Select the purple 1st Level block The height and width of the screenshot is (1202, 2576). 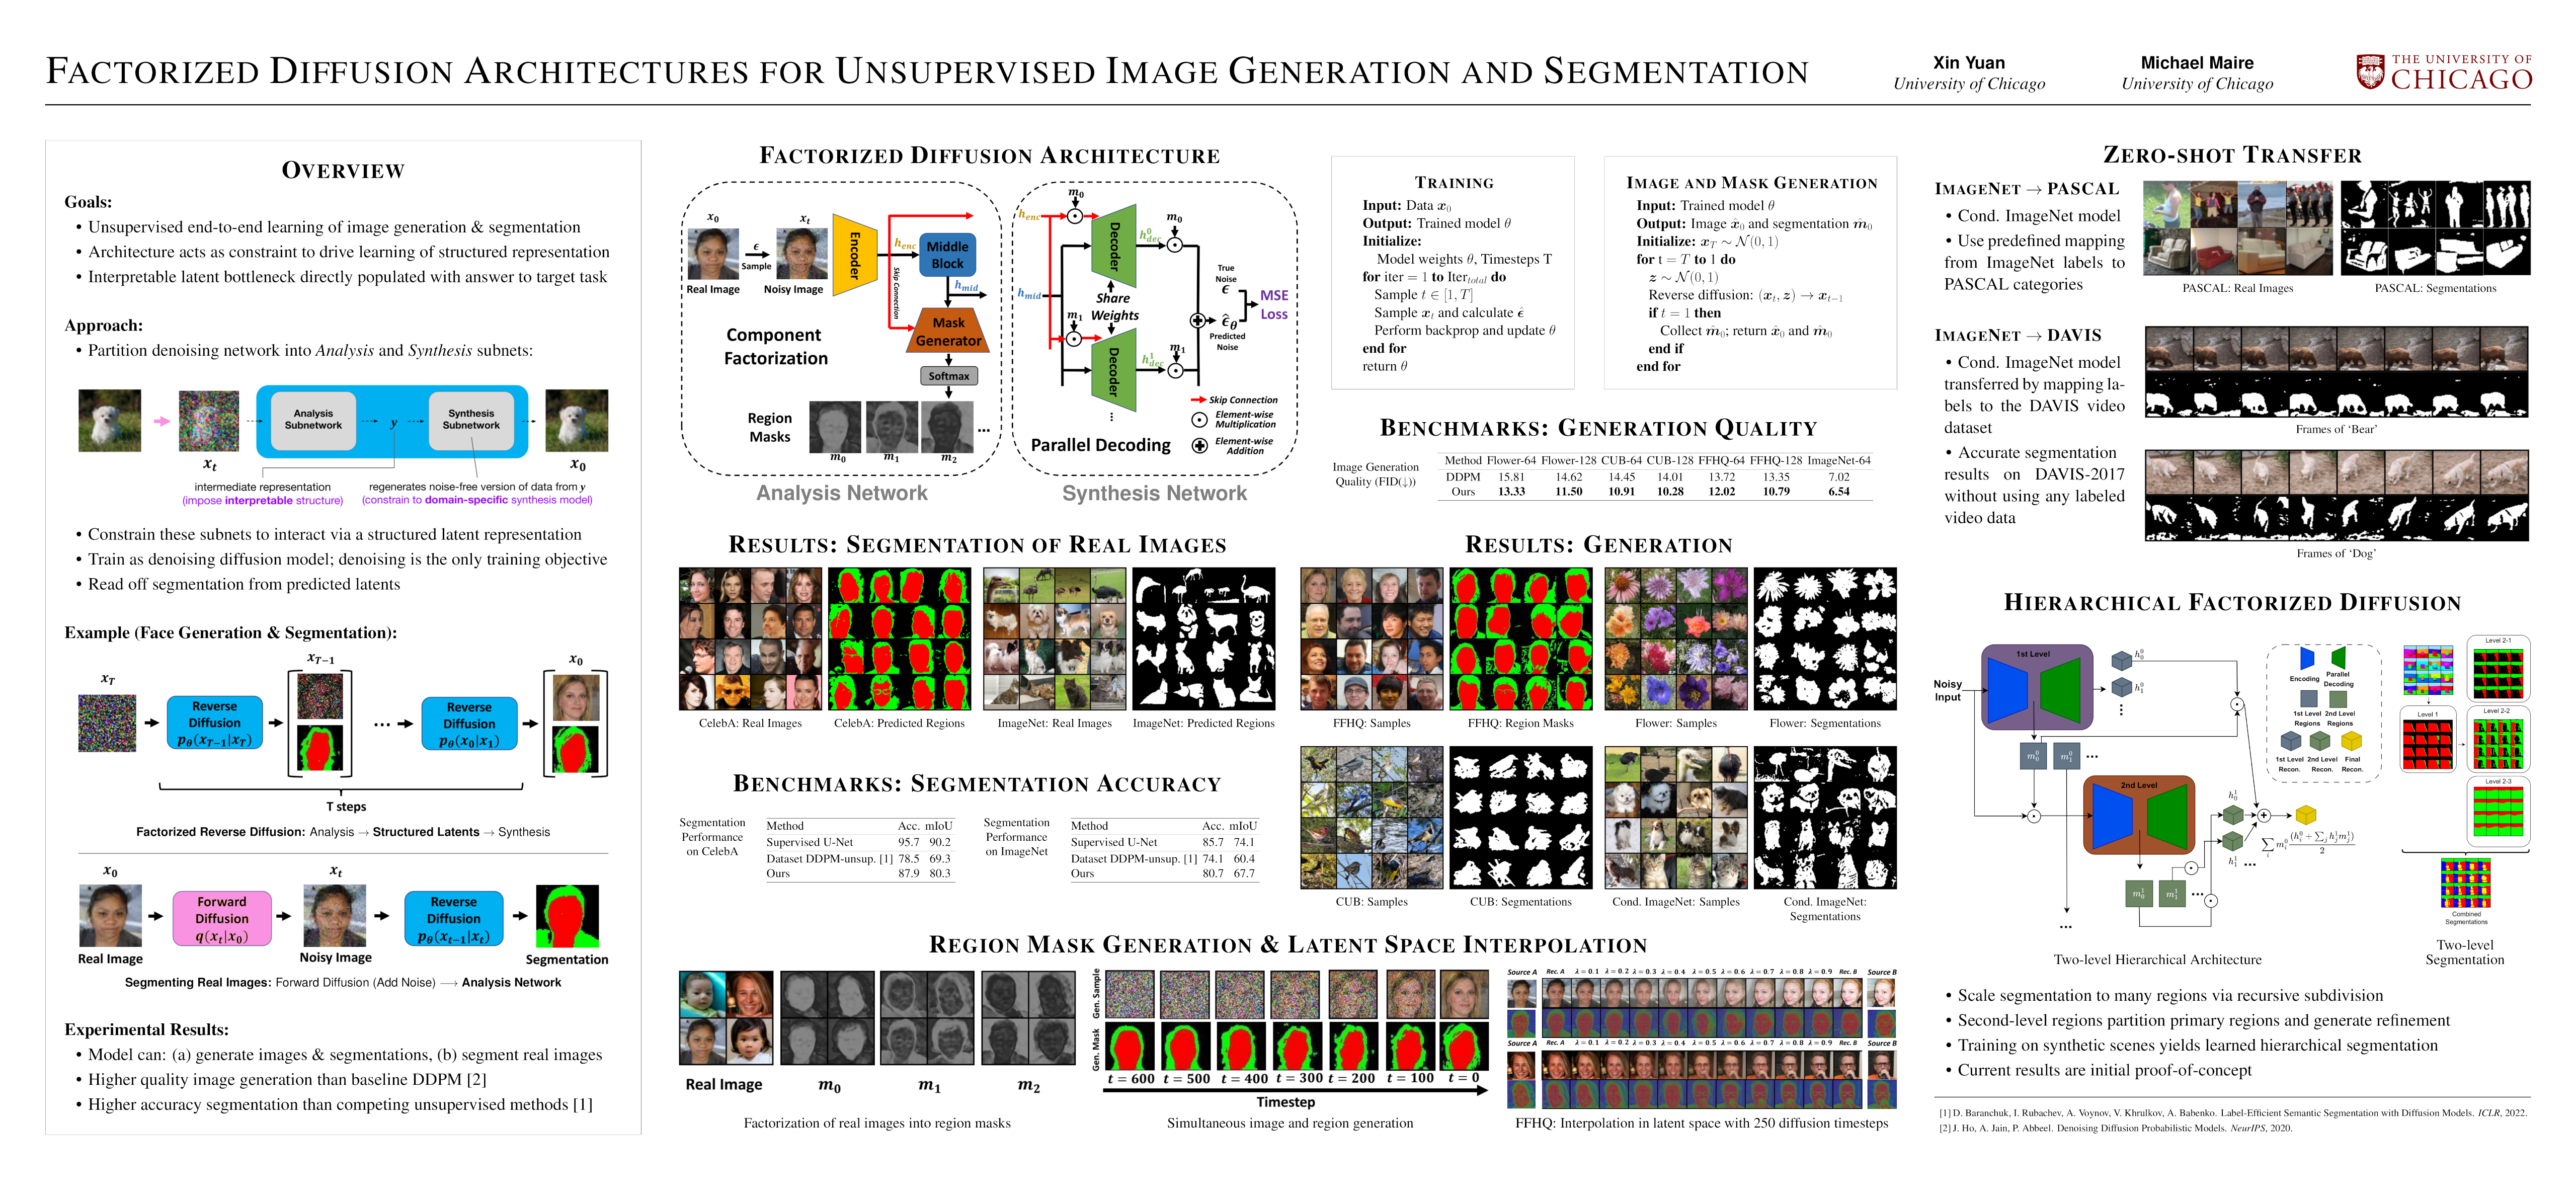tap(2036, 686)
